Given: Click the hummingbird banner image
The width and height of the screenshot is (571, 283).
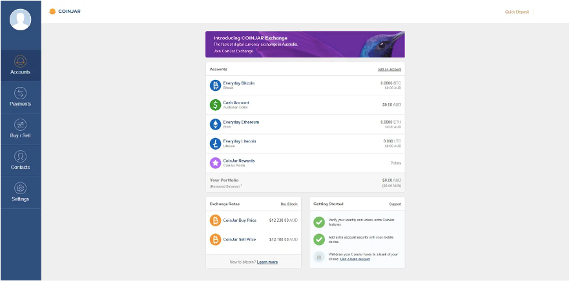Looking at the screenshot, I should pyautogui.click(x=382, y=44).
